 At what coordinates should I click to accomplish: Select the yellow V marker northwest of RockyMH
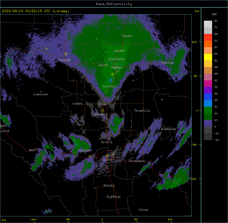[46, 49]
